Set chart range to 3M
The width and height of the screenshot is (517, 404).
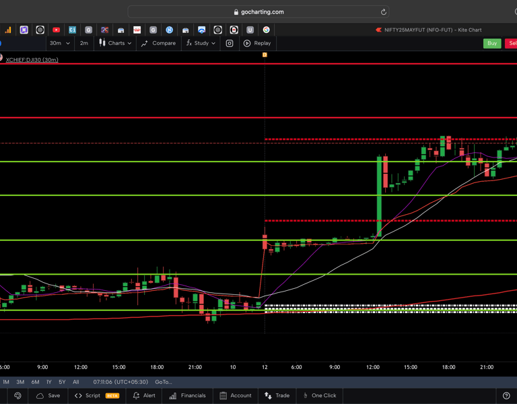tap(20, 382)
